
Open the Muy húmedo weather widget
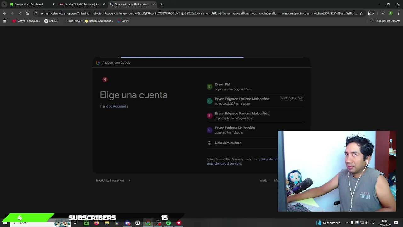point(328,223)
